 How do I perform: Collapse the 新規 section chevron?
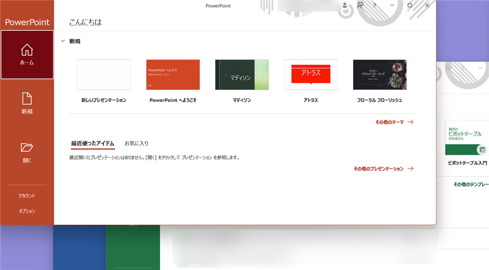click(x=63, y=41)
